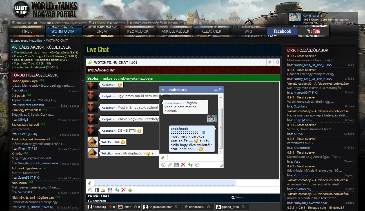
Task: Toggle block icon next to TettEz
Action: click(135, 207)
